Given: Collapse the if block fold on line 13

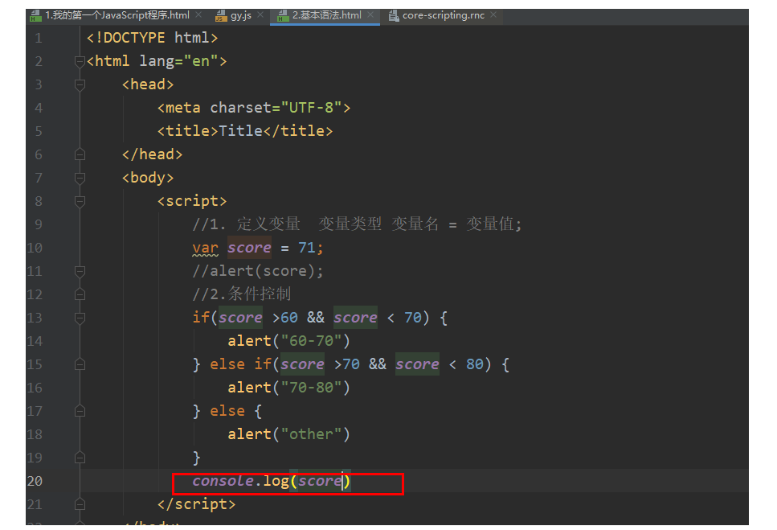Looking at the screenshot, I should coord(80,318).
